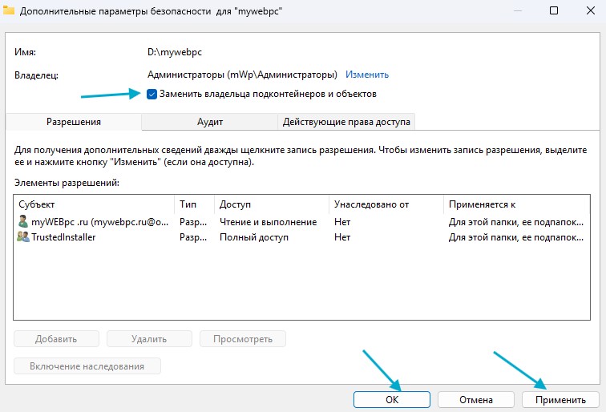
Task: Click Разр... type cell in TrustedInstaller row
Action: click(x=193, y=237)
